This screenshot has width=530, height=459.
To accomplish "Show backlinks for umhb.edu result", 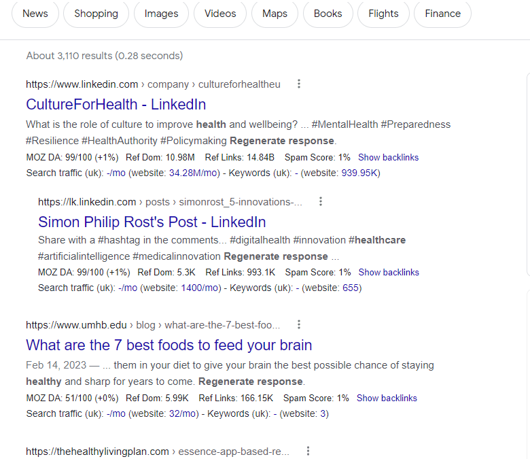I will [x=387, y=398].
